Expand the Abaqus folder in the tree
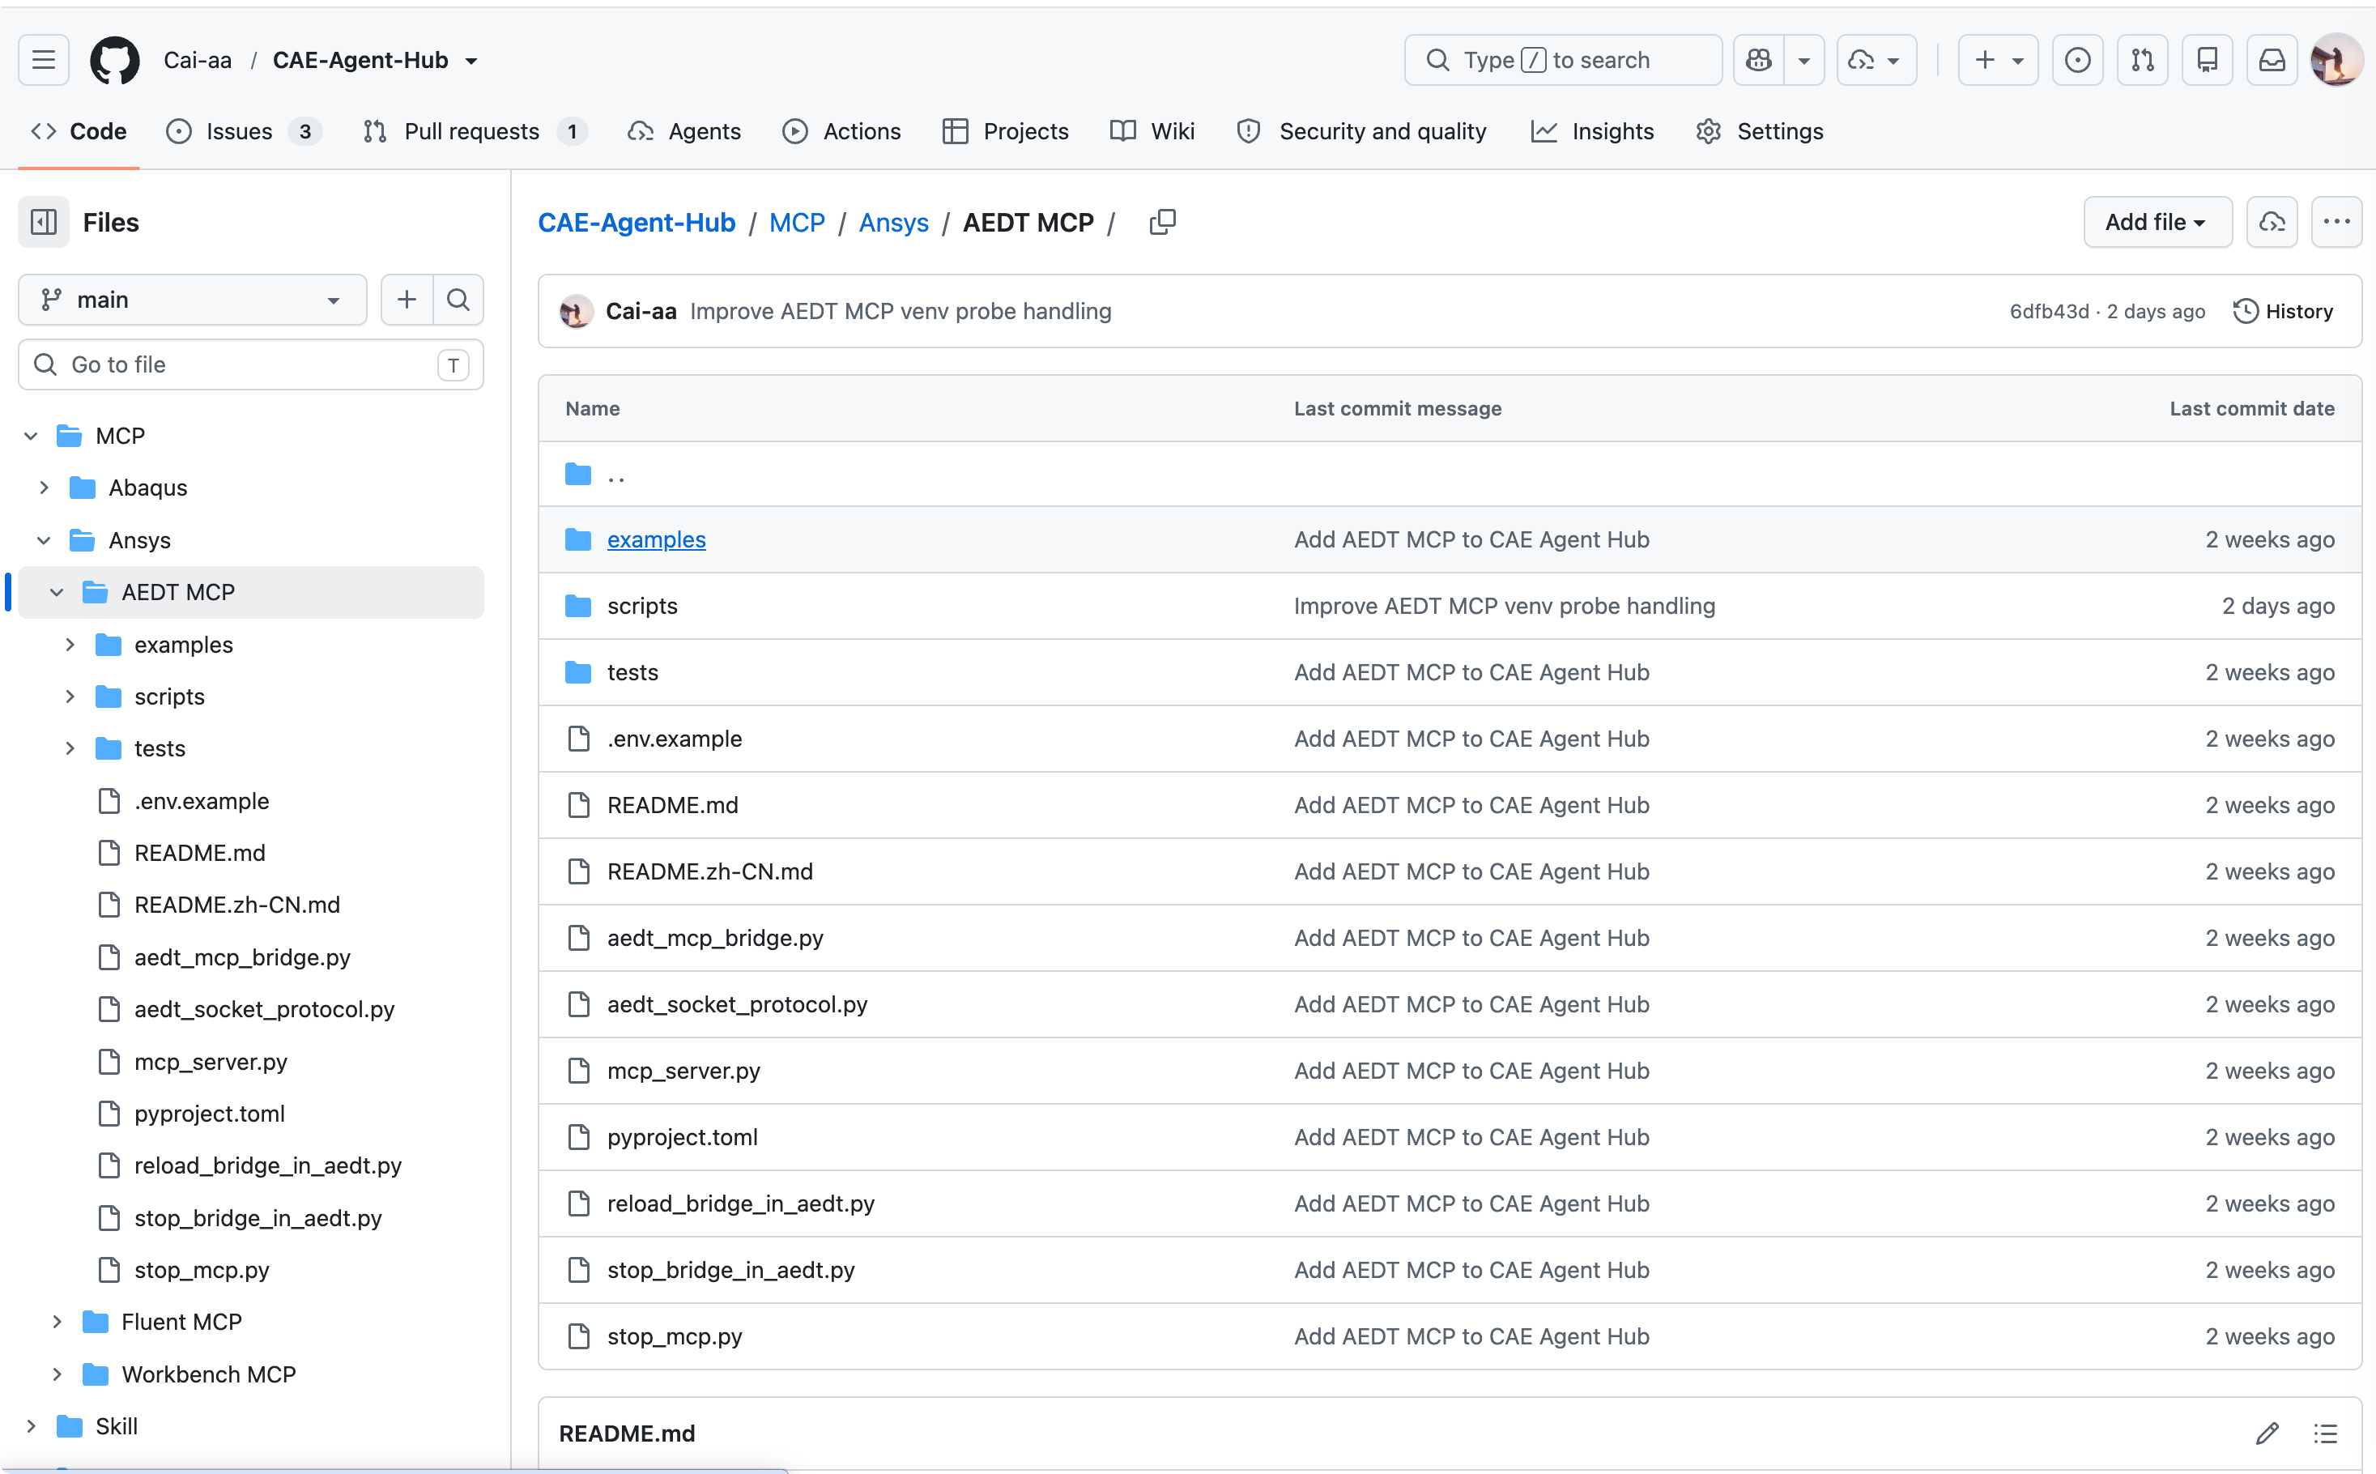 (44, 488)
